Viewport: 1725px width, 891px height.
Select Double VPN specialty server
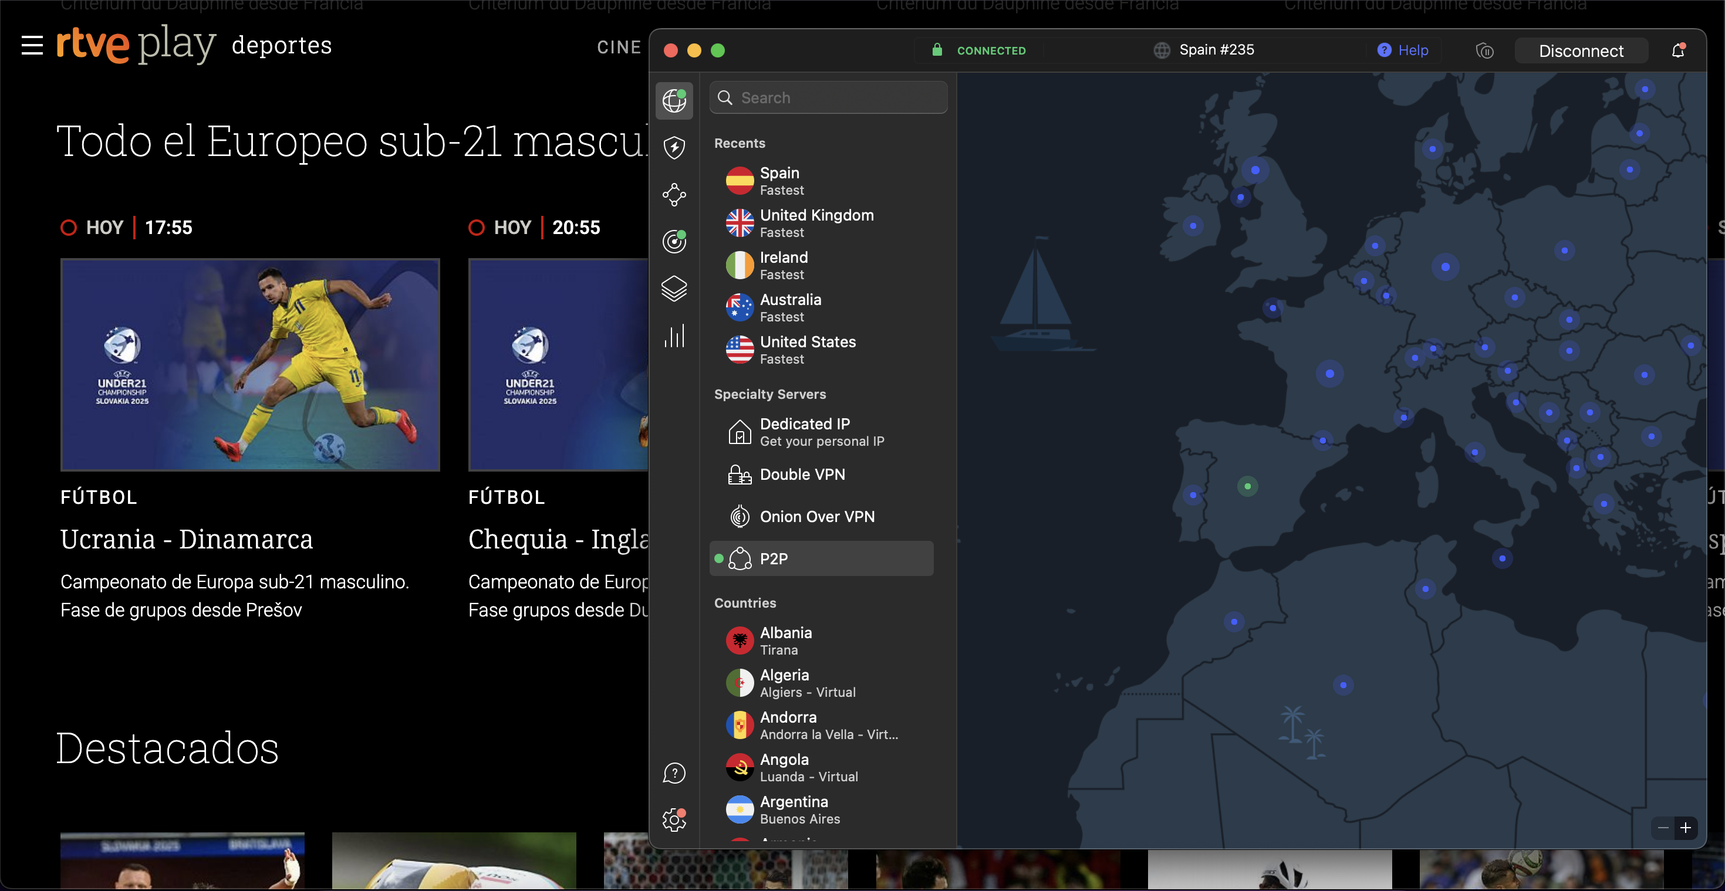[x=822, y=475]
